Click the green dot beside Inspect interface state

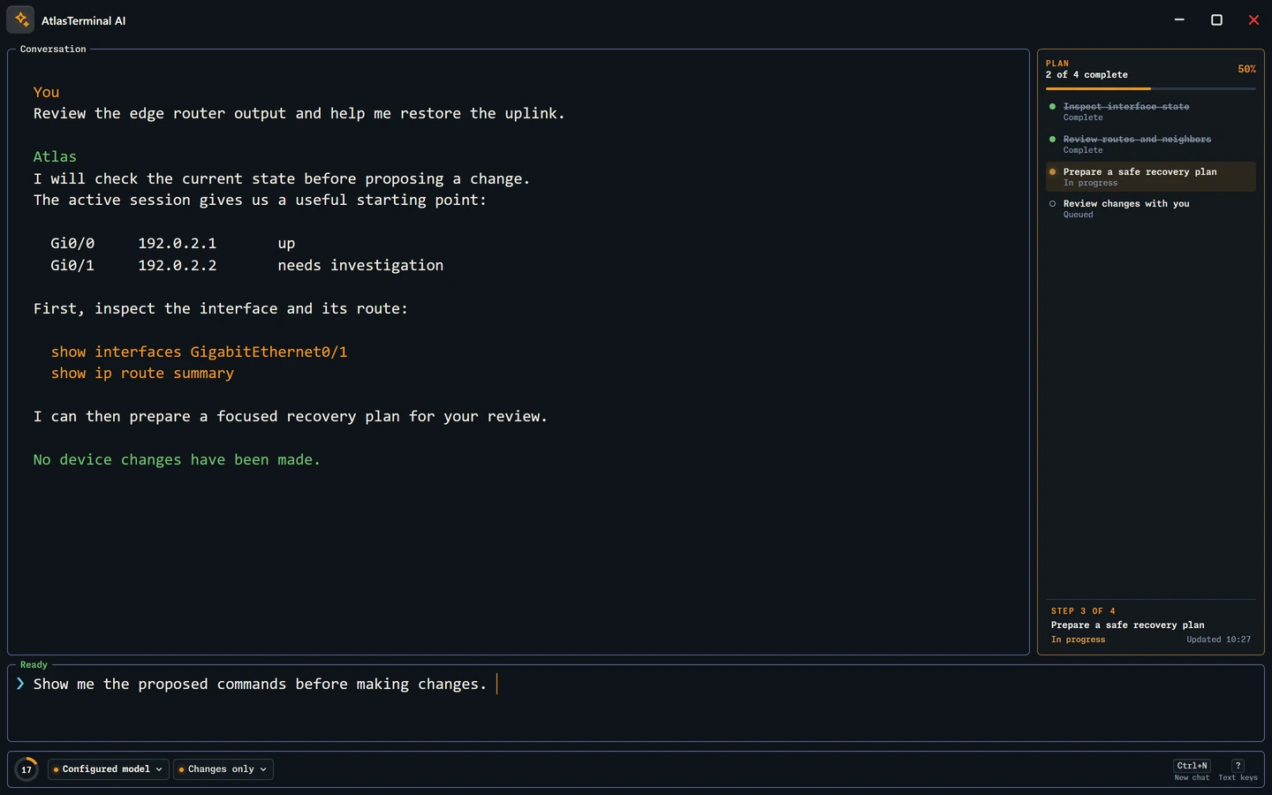click(x=1052, y=107)
